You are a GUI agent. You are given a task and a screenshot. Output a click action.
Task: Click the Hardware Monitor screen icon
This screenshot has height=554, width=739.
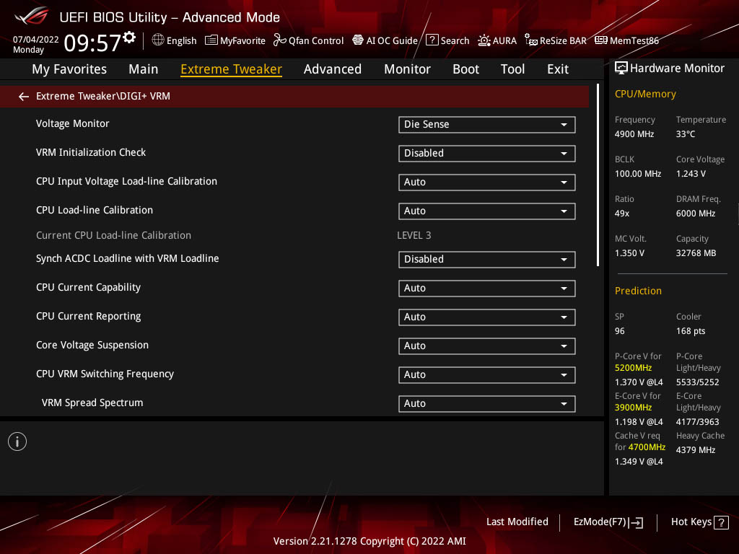621,69
